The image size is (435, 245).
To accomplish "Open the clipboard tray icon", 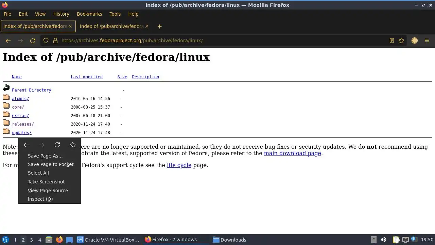I will (396, 240).
